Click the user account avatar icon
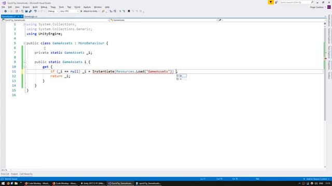The image size is (332, 186). pyautogui.click(x=329, y=7)
